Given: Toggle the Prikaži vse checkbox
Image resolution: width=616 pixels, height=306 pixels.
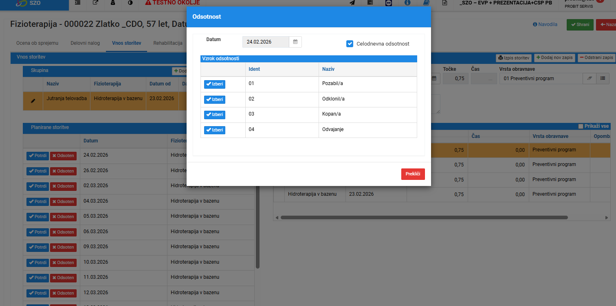Looking at the screenshot, I should point(581,126).
